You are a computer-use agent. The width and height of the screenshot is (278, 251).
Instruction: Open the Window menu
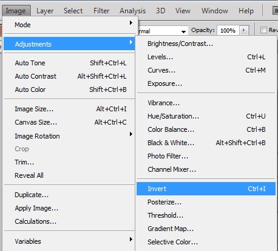215,11
